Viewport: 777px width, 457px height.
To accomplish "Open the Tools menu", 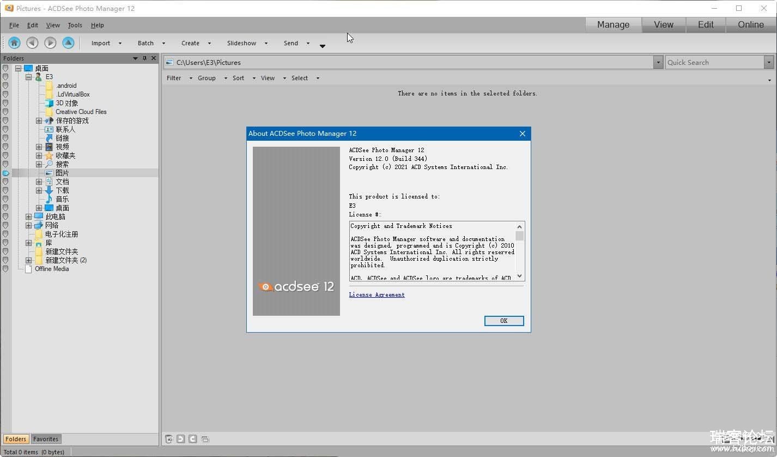I will (75, 25).
